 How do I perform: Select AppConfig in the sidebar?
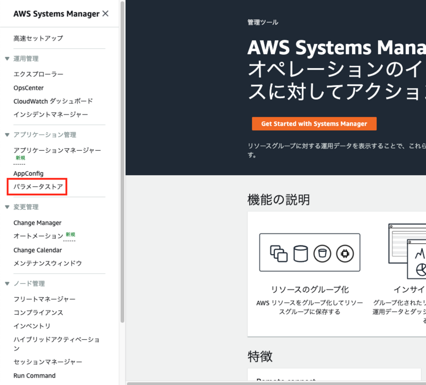[x=29, y=174]
